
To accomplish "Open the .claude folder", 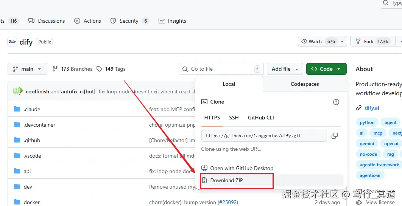I will [32, 109].
